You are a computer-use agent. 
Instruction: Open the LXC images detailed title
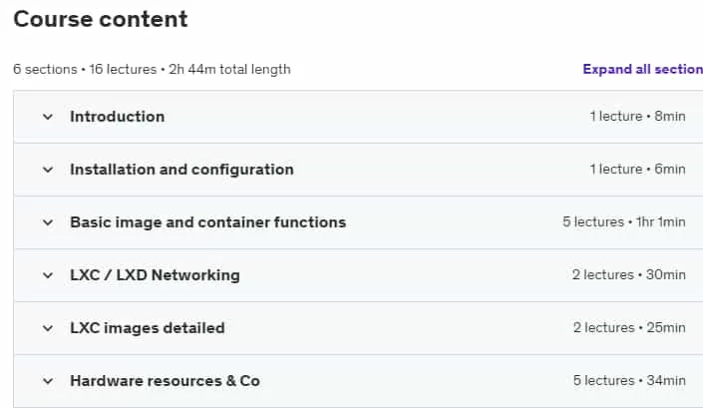[x=148, y=328]
